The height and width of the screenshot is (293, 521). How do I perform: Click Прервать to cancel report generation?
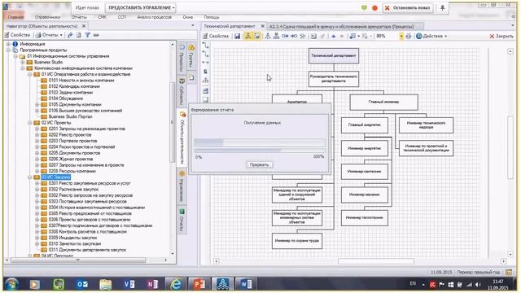coord(259,164)
